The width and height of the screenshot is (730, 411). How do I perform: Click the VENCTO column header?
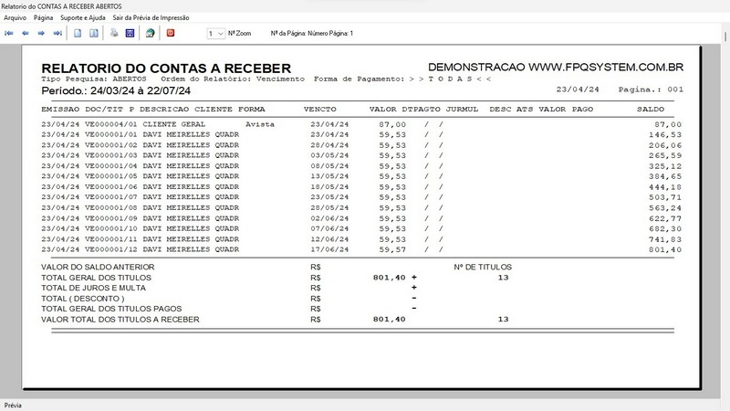pos(320,109)
